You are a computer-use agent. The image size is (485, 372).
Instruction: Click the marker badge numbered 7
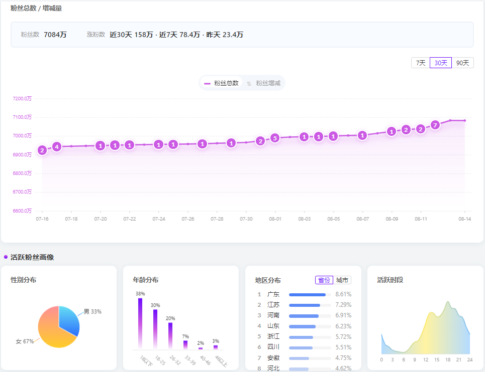pyautogui.click(x=435, y=125)
